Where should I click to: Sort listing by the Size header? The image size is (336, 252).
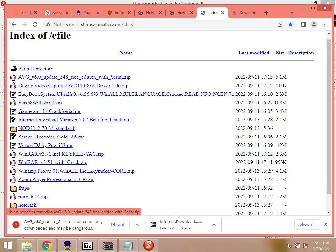(280, 53)
